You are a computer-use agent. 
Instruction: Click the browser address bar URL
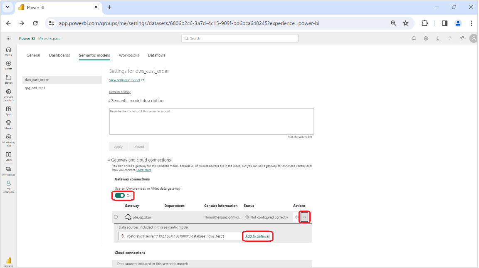point(189,23)
